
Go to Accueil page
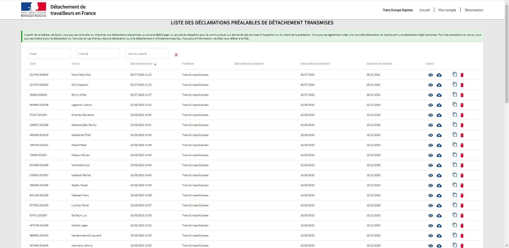click(x=424, y=10)
